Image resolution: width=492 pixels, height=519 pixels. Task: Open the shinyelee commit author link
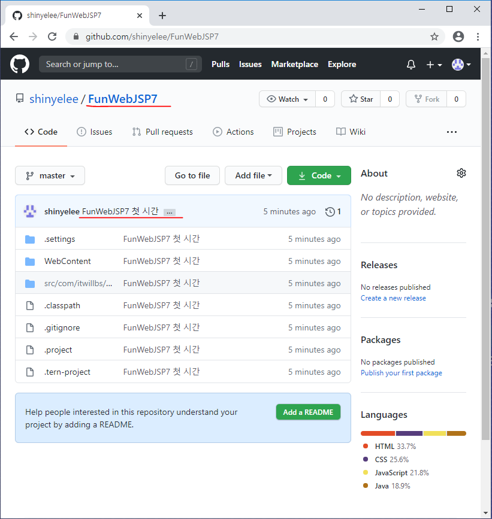(x=62, y=211)
